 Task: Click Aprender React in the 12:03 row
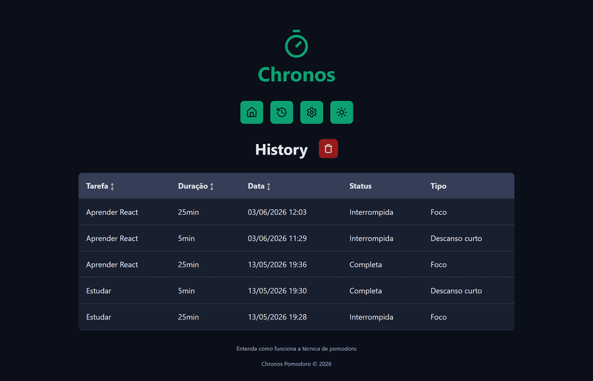112,212
